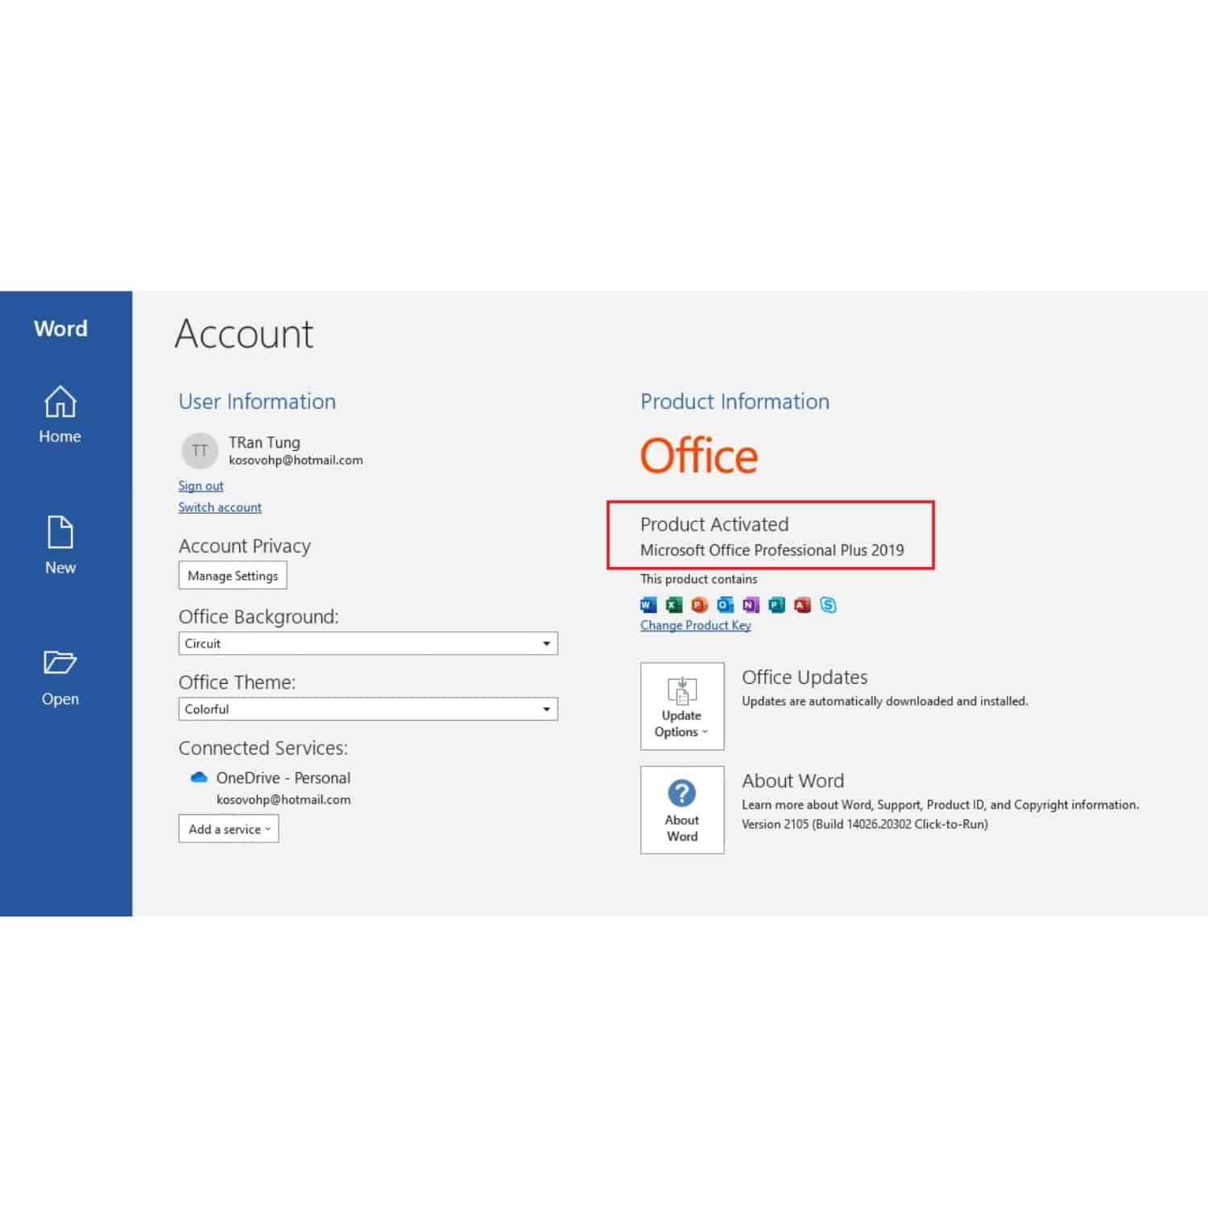The image size is (1208, 1208).
Task: Click the New document icon
Action: coord(60,532)
